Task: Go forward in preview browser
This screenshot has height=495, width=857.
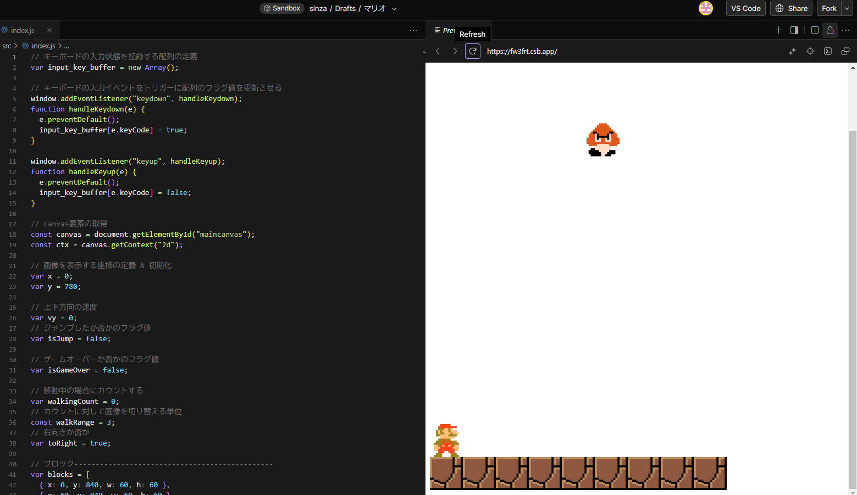Action: (455, 51)
